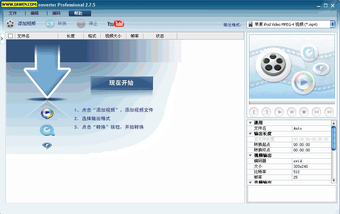The image size is (340, 214).
Task: Click the square stop playback button
Action: 304,112
